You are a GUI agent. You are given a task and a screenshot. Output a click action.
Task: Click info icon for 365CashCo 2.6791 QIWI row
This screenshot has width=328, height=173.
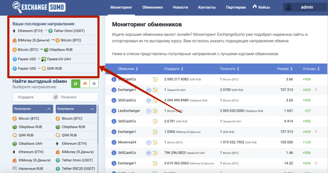pyautogui.click(x=114, y=121)
